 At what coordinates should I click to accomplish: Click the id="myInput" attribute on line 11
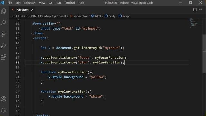(x=87, y=29)
